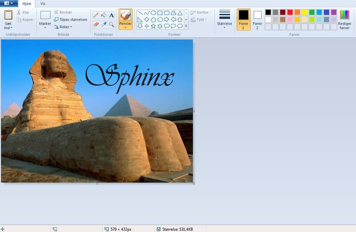Choose the Triangle shape

coord(180,13)
